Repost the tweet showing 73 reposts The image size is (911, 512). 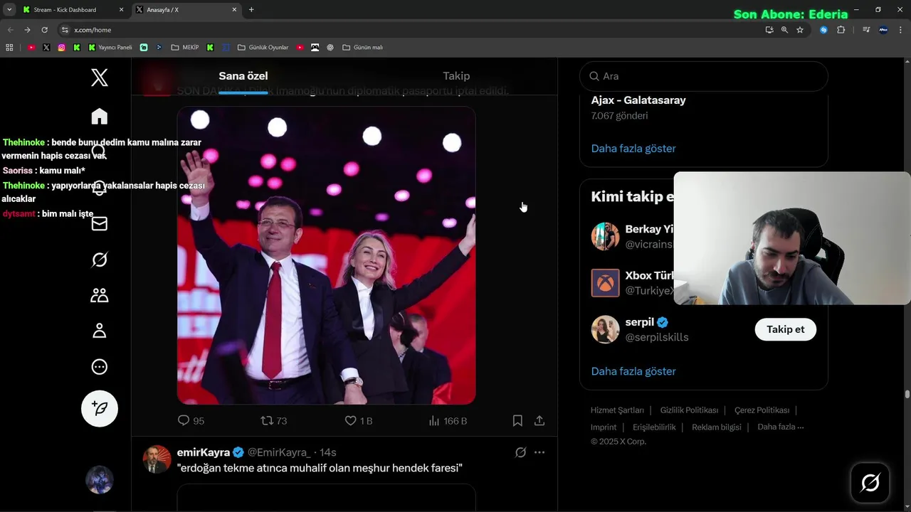click(x=274, y=420)
